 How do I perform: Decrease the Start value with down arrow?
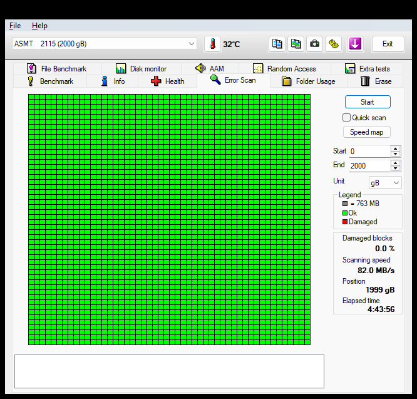[x=396, y=154]
